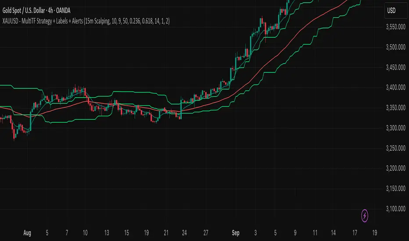Click the 3,350.000 price axis label
The image size is (409, 241).
(396, 108)
